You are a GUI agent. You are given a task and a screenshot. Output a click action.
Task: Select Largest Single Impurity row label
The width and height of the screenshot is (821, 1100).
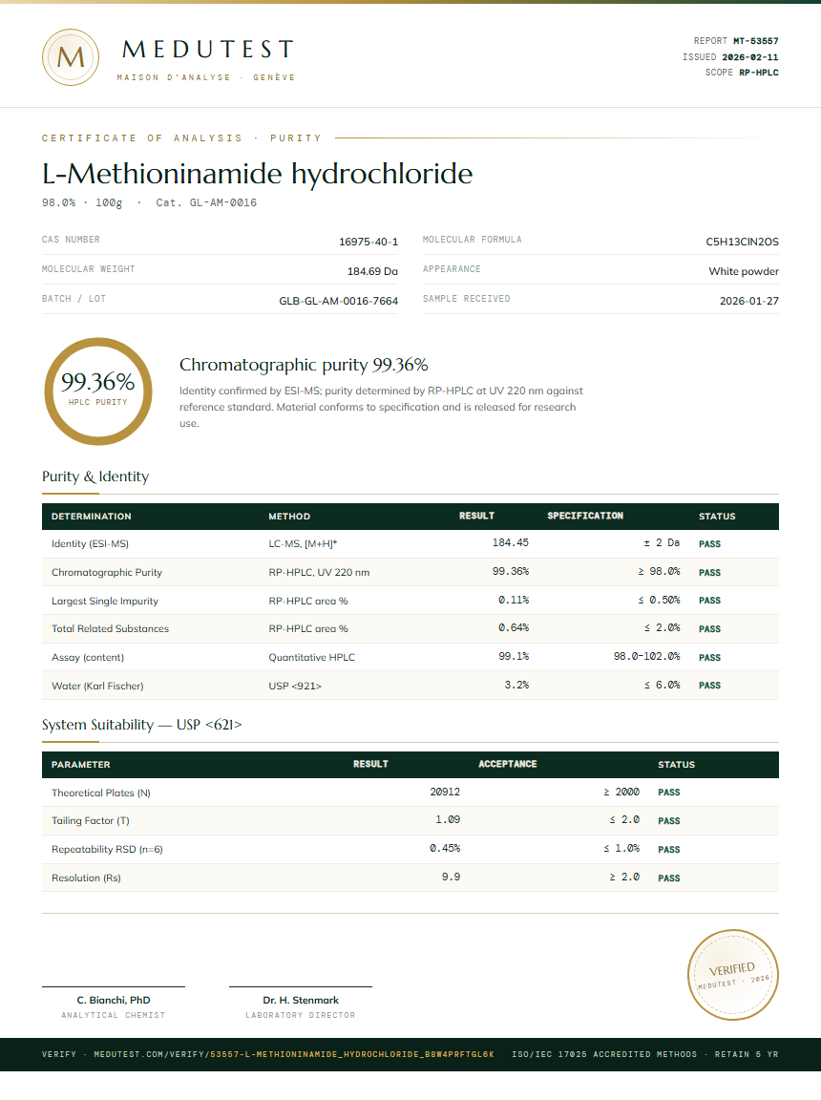coord(104,602)
